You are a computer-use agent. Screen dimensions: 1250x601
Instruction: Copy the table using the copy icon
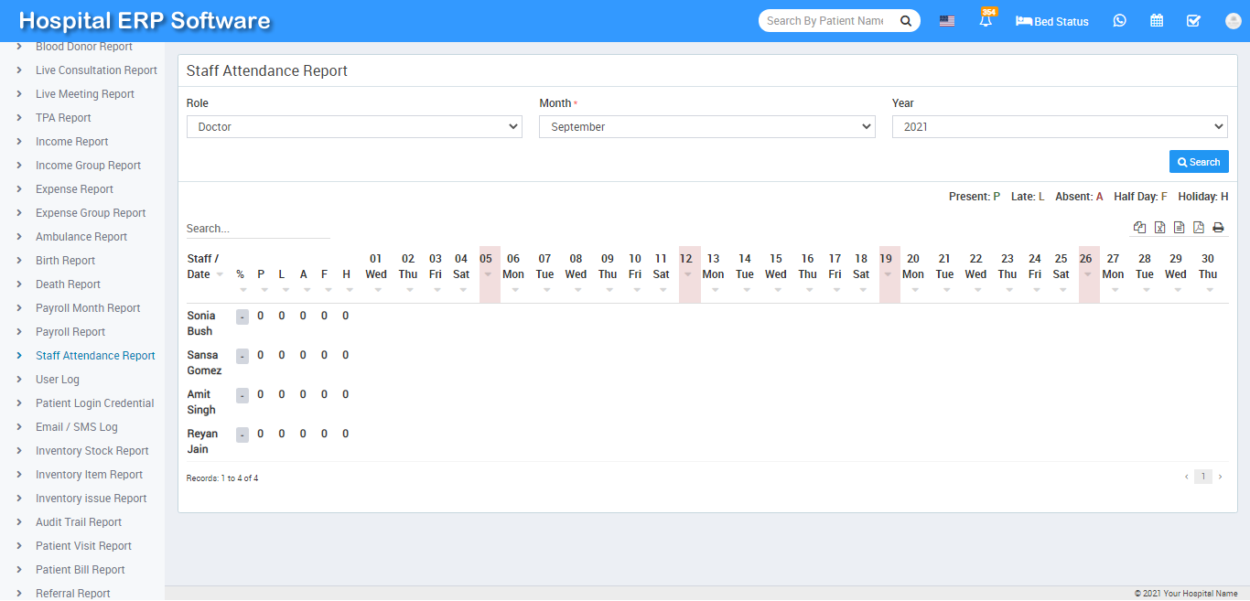[1139, 228]
